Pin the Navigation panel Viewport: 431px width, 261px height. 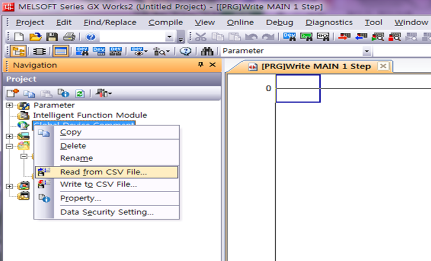click(x=201, y=65)
